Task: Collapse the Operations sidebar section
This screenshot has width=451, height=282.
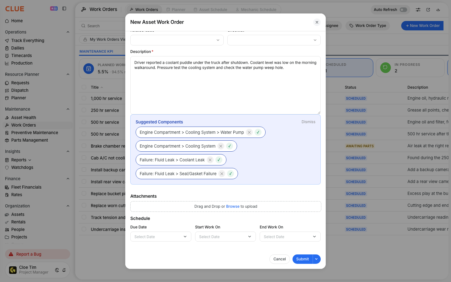Action: [68, 32]
